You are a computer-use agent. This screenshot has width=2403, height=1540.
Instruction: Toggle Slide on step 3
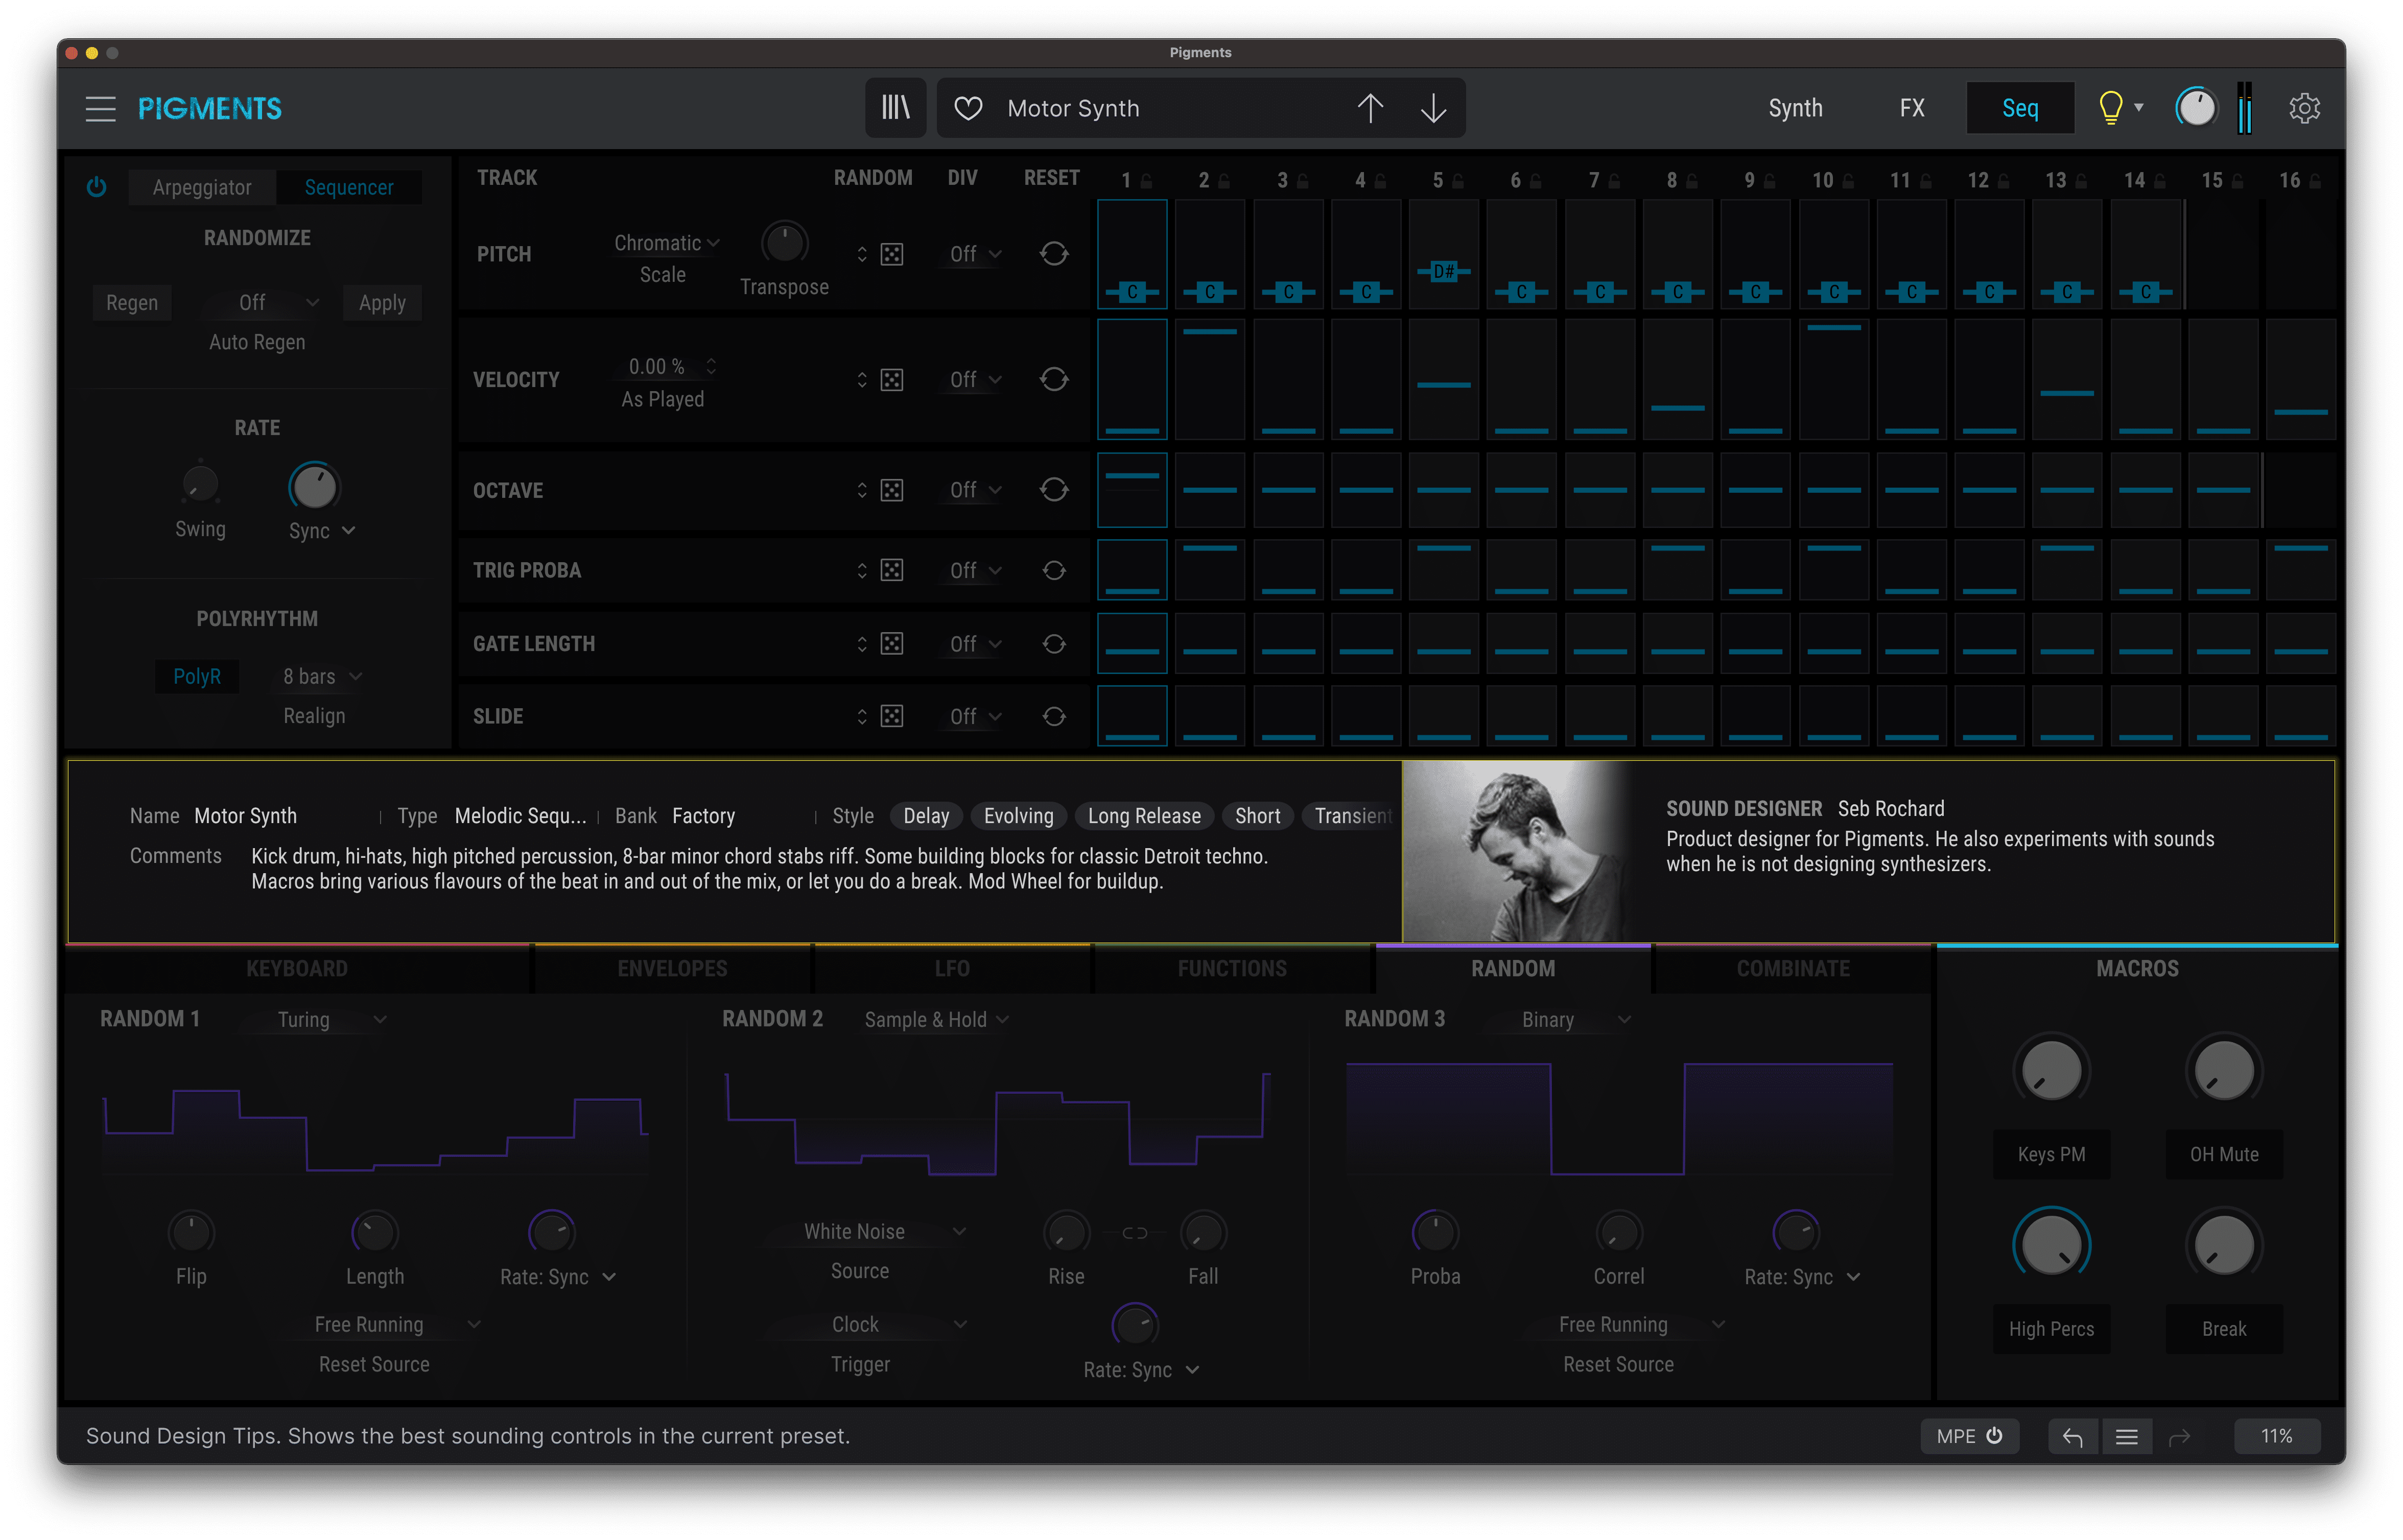pos(1288,716)
